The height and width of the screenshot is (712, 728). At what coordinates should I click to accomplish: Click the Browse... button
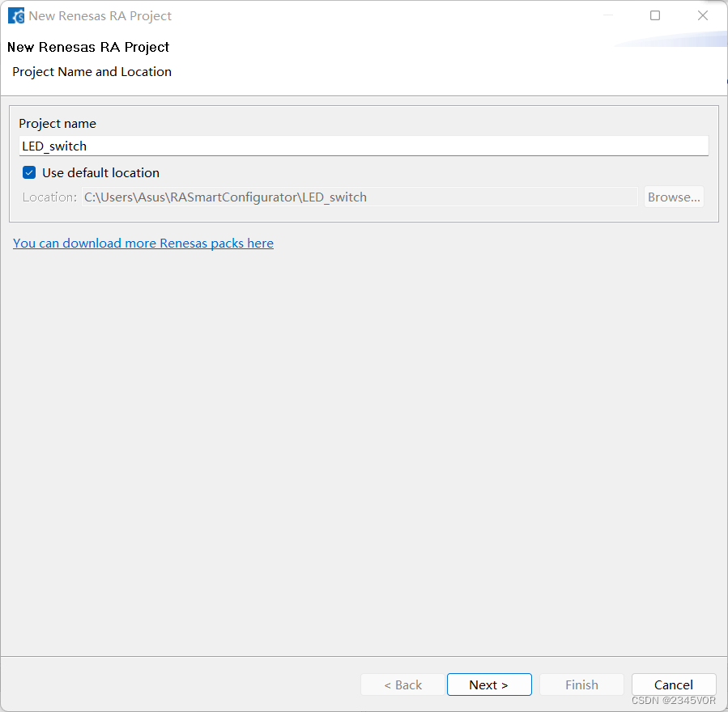tap(674, 197)
